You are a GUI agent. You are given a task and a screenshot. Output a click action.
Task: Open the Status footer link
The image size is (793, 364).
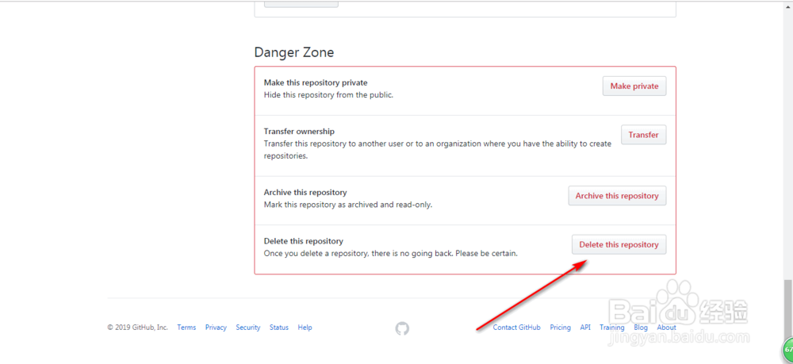click(279, 328)
